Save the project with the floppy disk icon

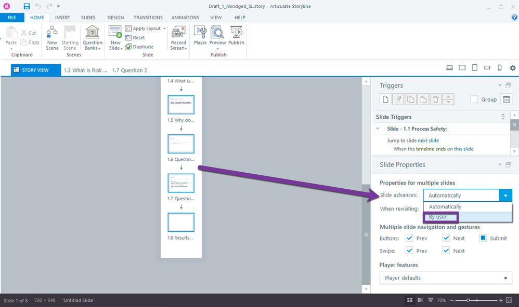pyautogui.click(x=27, y=6)
